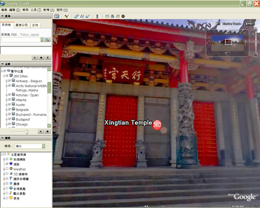The width and height of the screenshot is (260, 208).
Task: Select the add polygon tool icon
Action: 77,16
